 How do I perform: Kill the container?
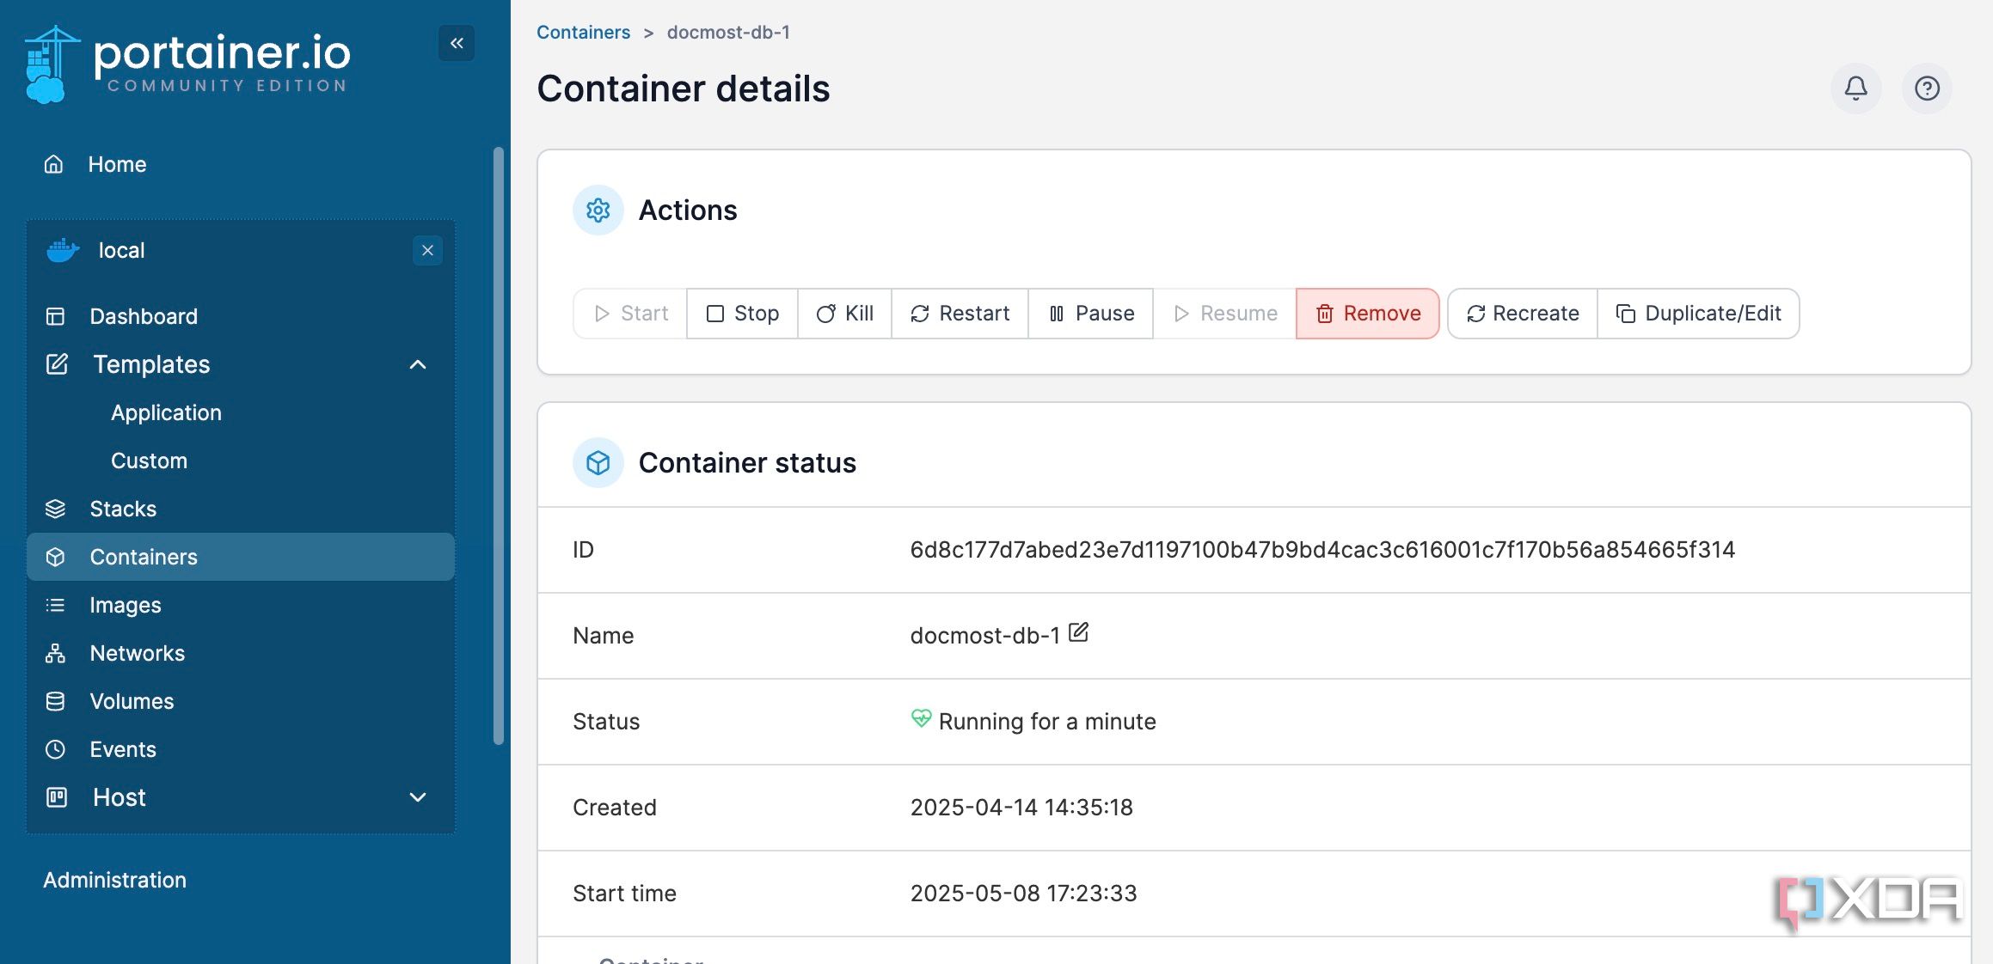click(x=844, y=314)
